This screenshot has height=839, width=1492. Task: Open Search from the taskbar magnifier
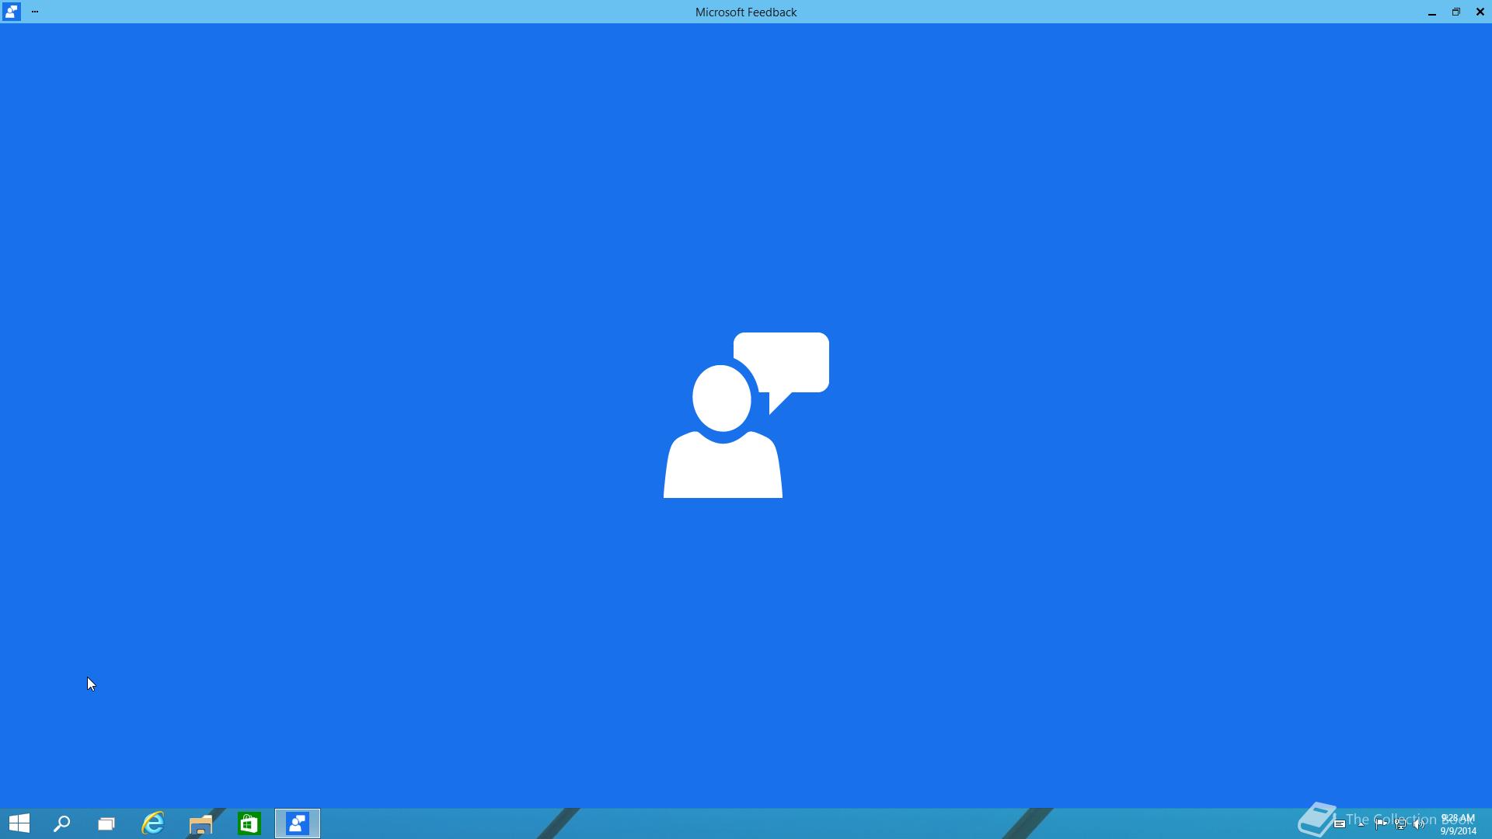coord(61,823)
